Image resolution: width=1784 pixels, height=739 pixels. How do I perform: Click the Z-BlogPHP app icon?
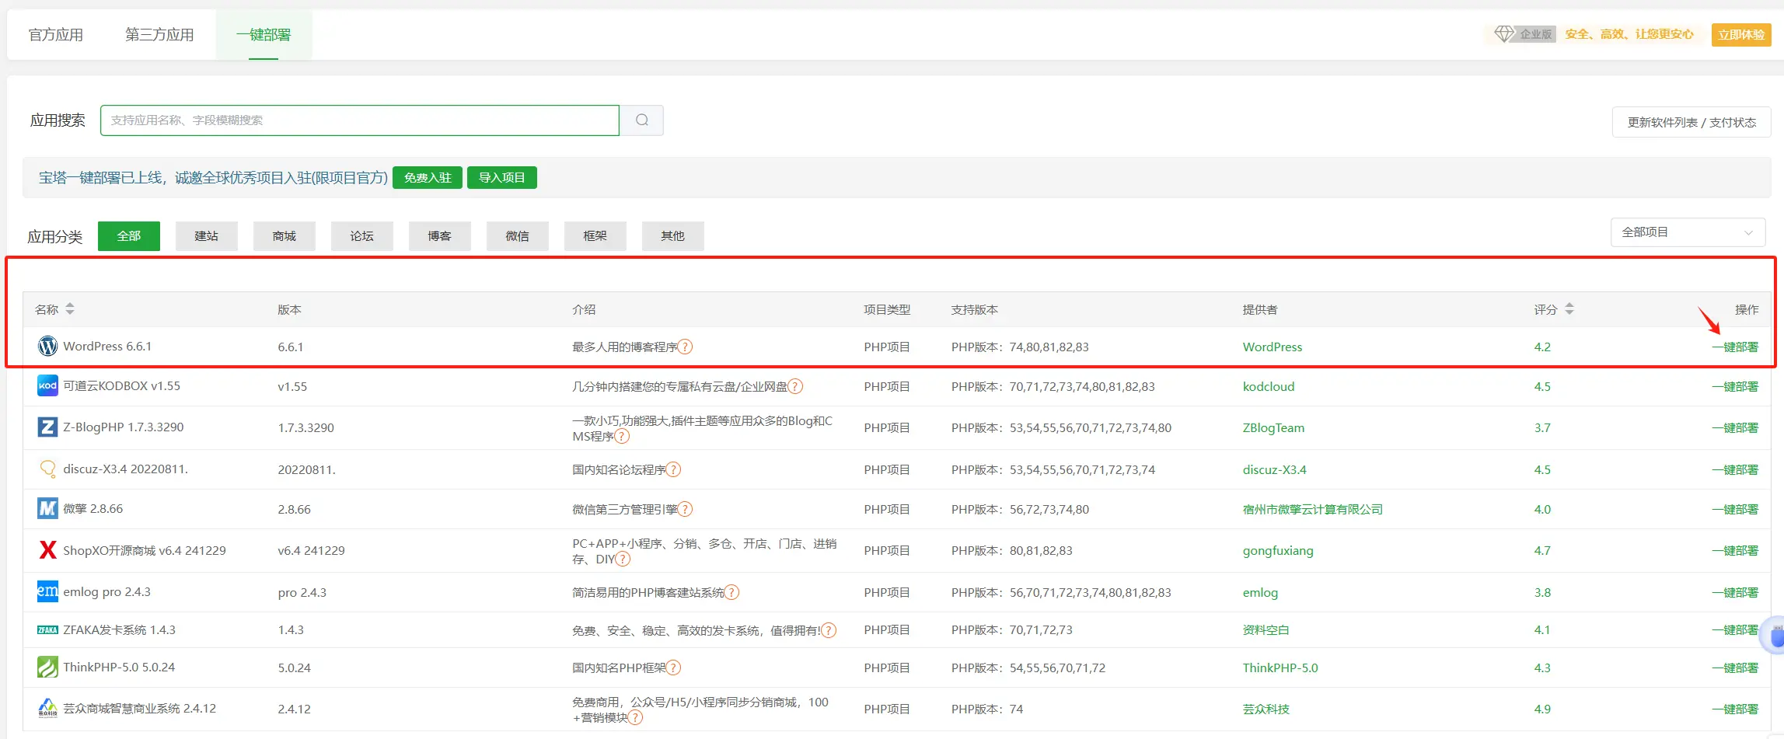[x=47, y=427]
